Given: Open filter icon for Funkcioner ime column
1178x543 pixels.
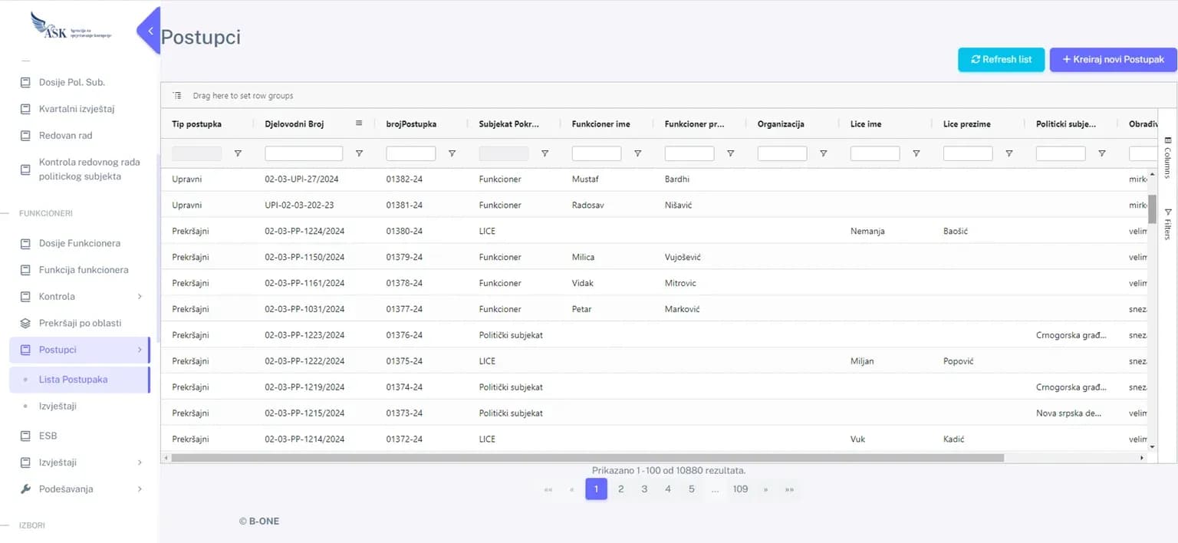Looking at the screenshot, I should coord(637,153).
